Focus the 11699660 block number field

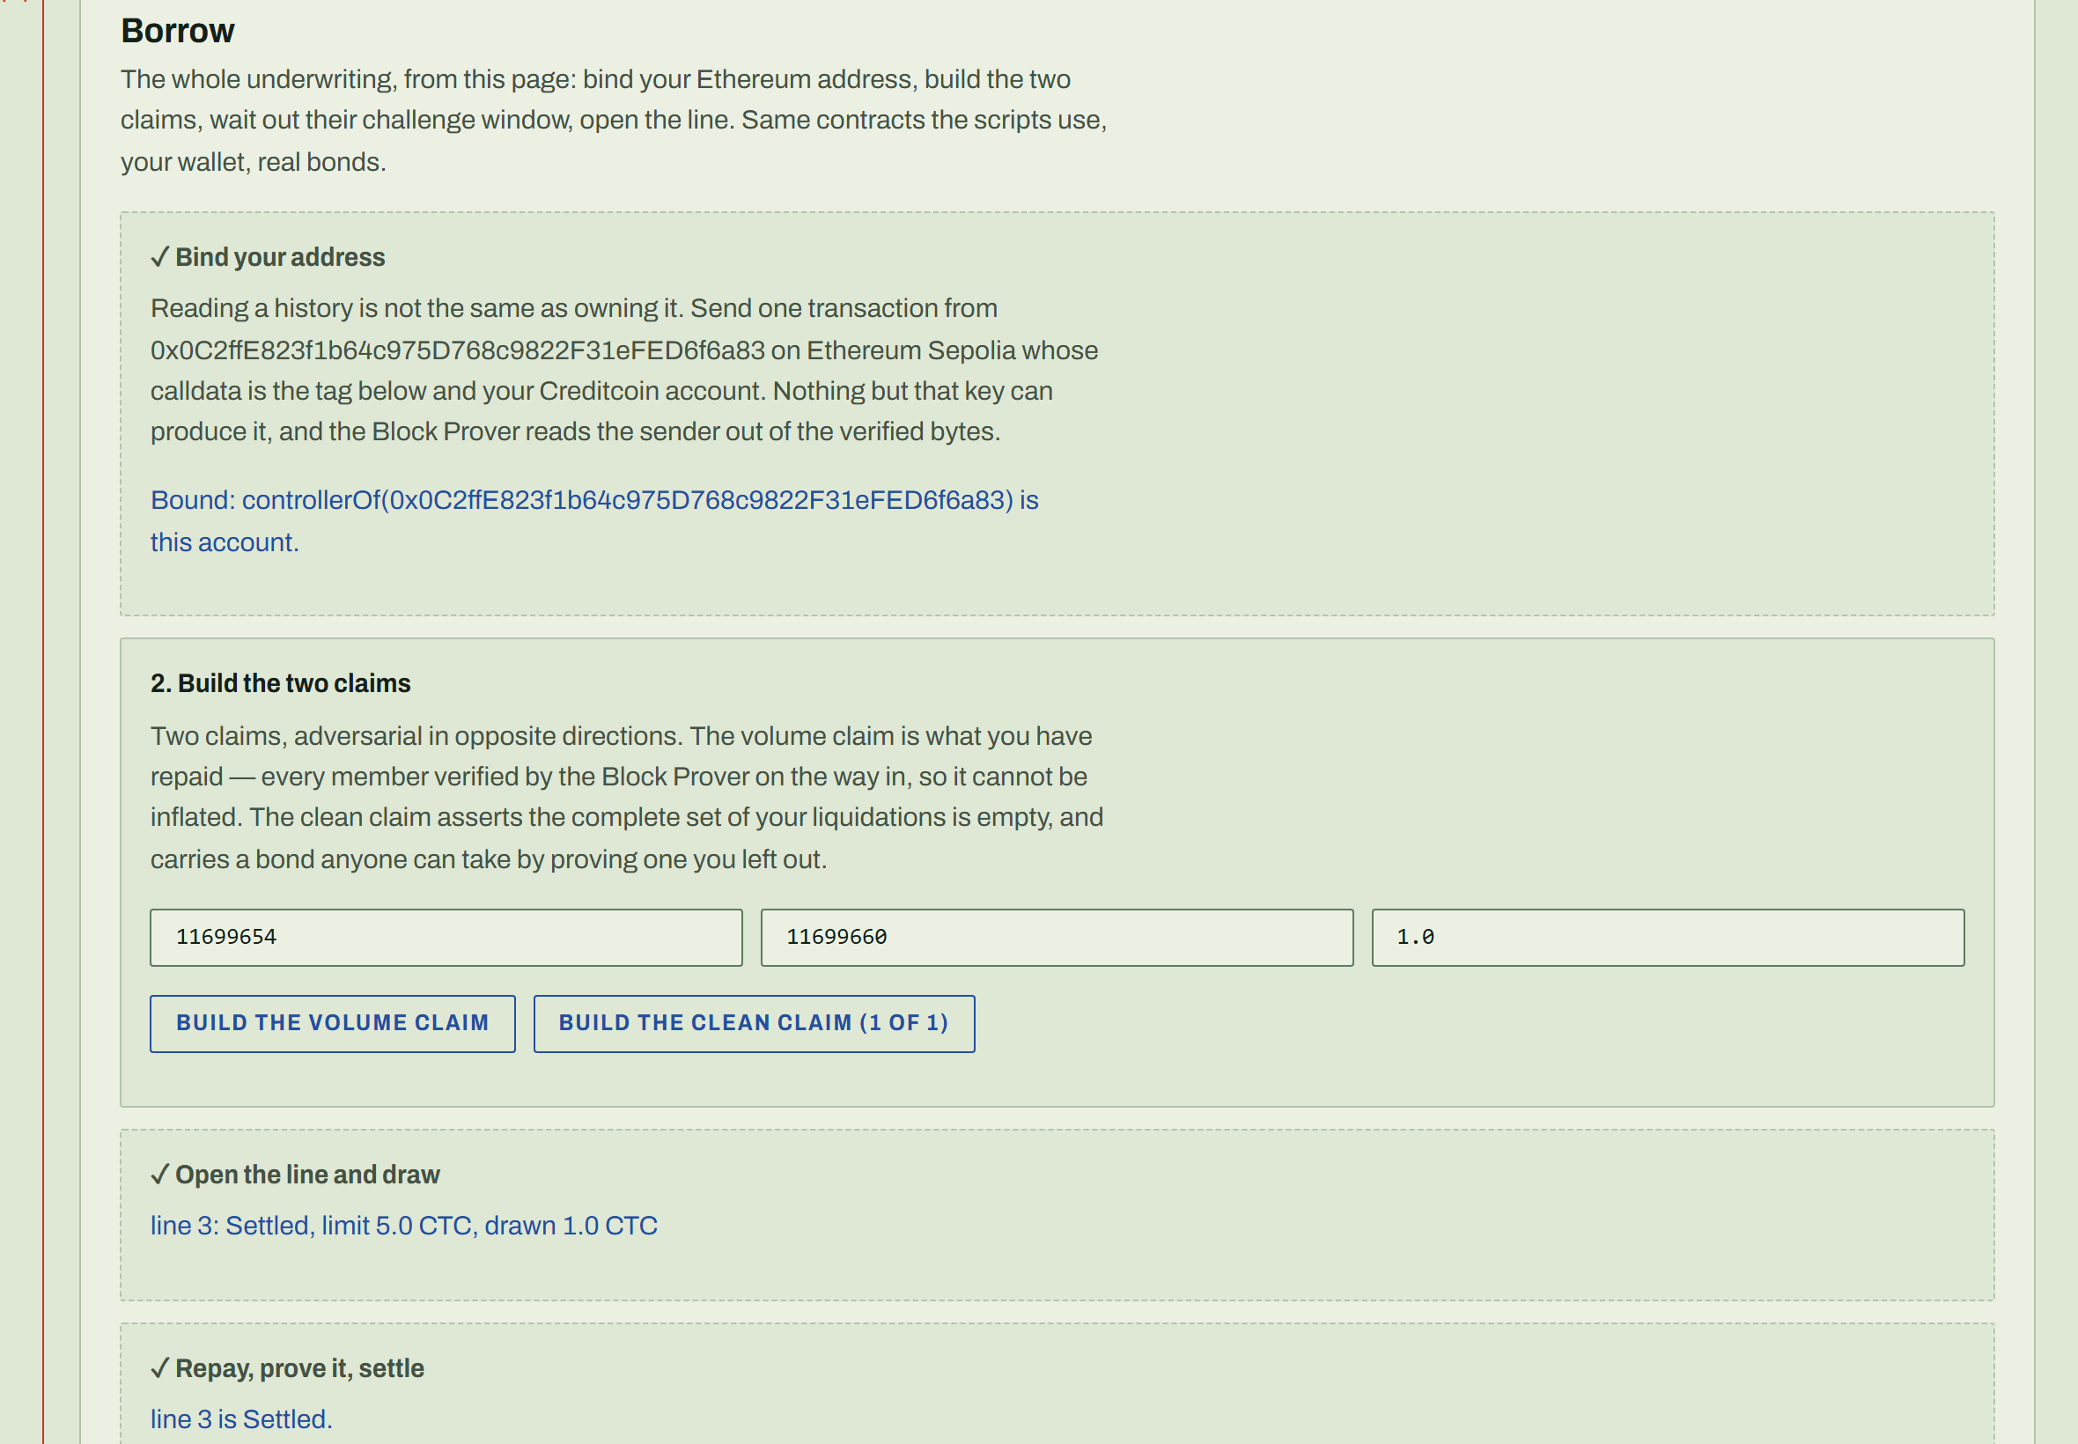(x=1057, y=938)
